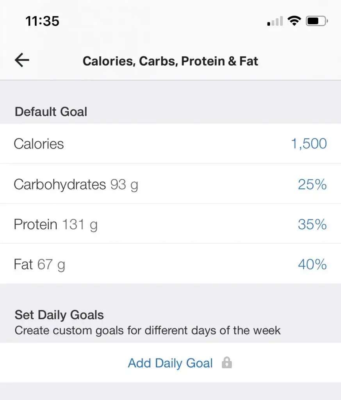Change the 35% protein percentage
This screenshot has width=341, height=400.
click(312, 224)
